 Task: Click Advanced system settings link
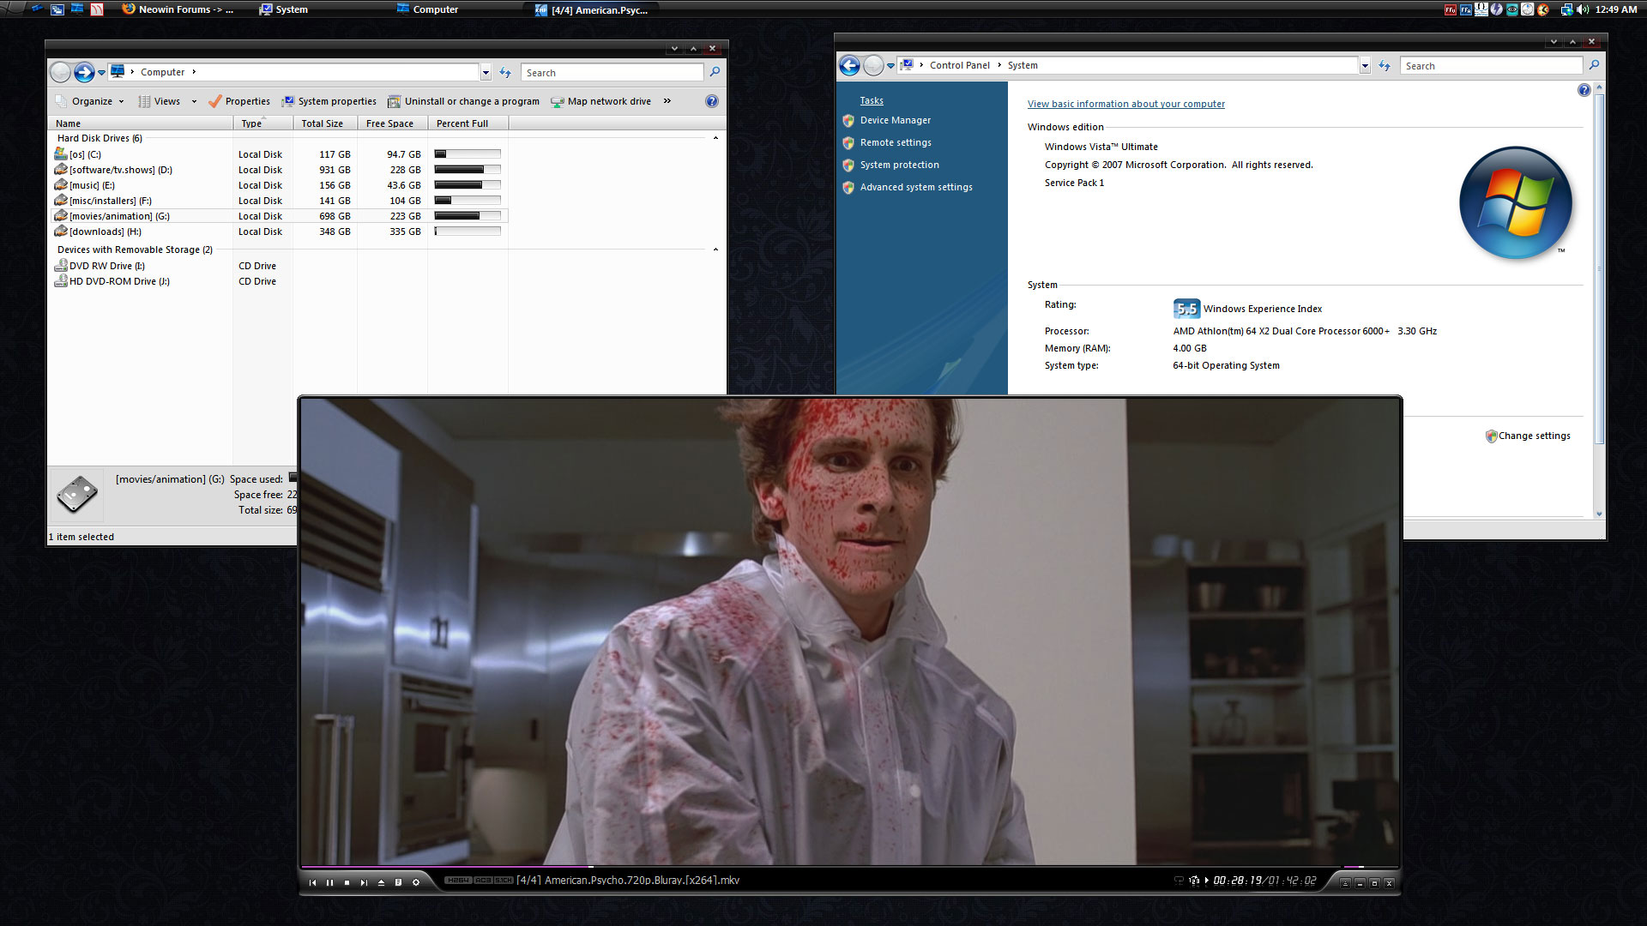[x=915, y=187]
